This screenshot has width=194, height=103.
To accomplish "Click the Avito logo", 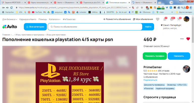I will coord(10,27).
